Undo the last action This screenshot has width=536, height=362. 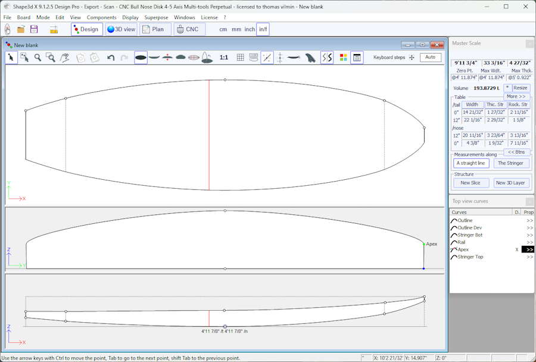pos(111,58)
